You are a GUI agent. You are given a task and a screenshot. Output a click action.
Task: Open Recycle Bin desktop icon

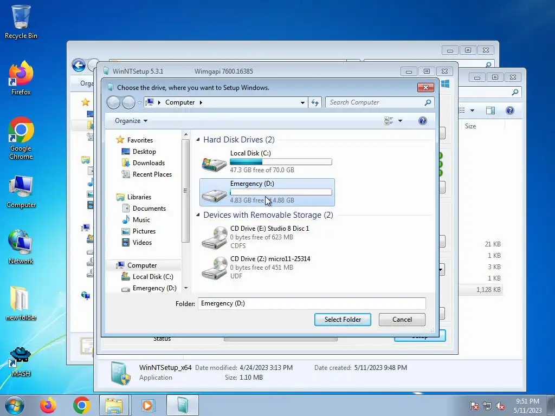click(21, 22)
